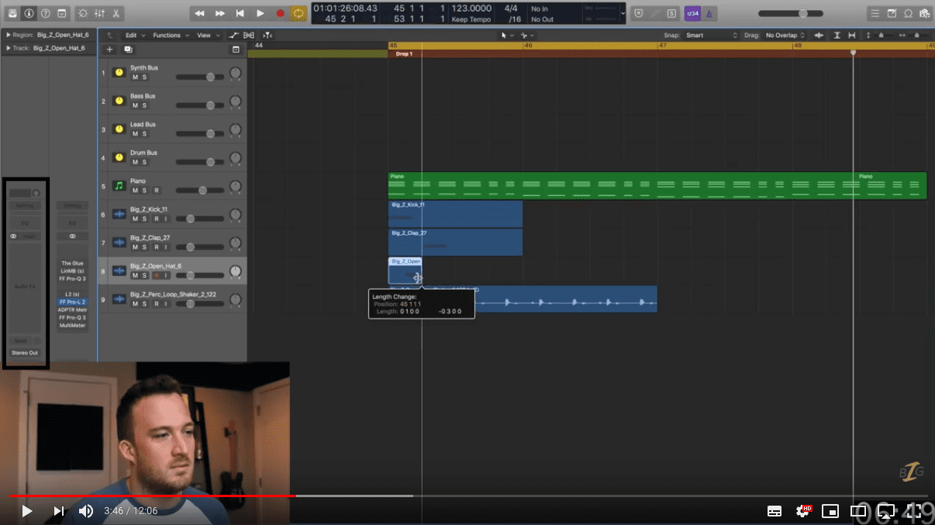Viewport: 935px width, 525px height.
Task: Click the Stereo Out output slot
Action: pos(24,353)
